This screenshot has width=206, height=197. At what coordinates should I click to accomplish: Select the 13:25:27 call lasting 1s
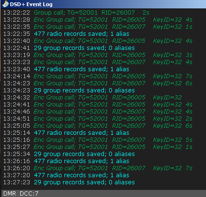pyautogui.click(x=98, y=147)
